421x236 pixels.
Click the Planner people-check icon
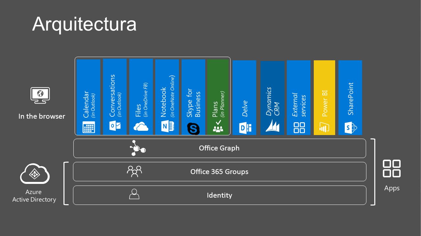click(218, 126)
